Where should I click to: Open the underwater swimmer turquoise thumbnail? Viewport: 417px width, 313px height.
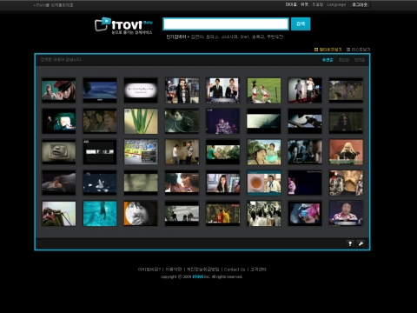[x=100, y=214]
